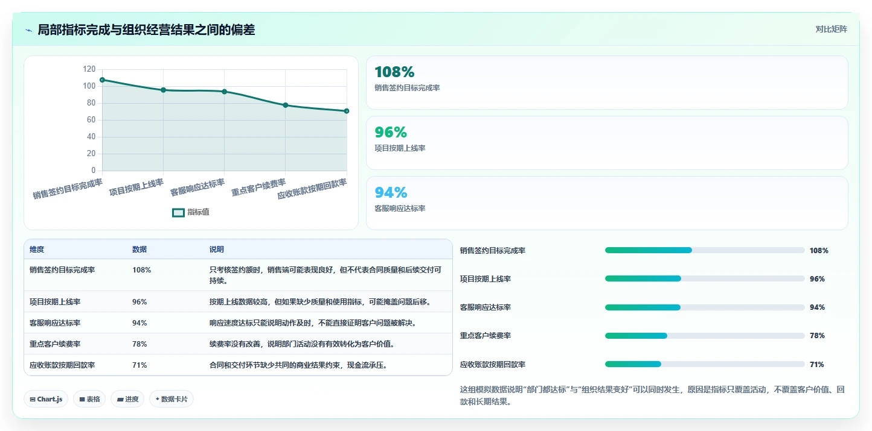Click the 数据卡片 tag chip
The image size is (872, 431).
coord(172,399)
